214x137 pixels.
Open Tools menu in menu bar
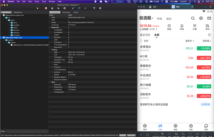click(x=44, y=2)
